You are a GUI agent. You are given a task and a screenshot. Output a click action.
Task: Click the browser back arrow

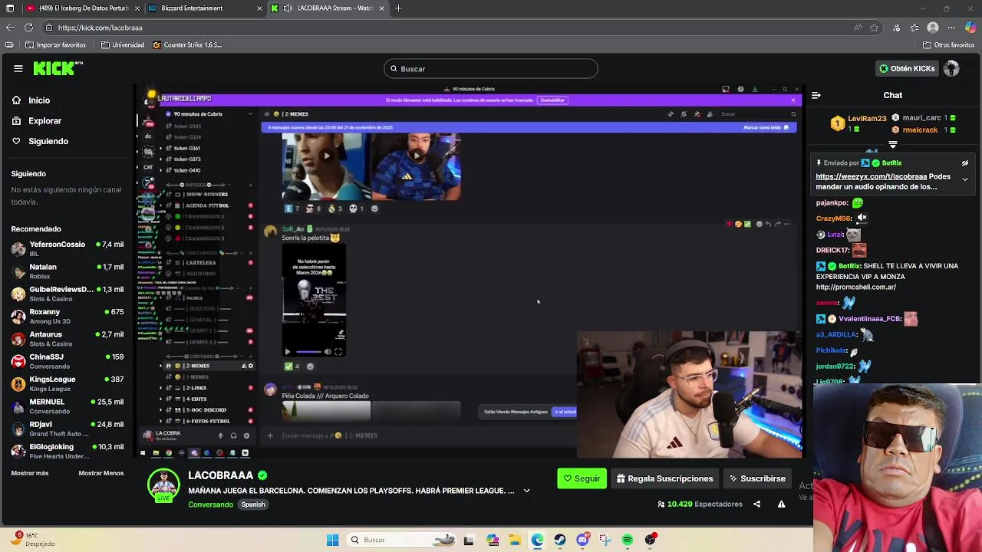pyautogui.click(x=10, y=28)
